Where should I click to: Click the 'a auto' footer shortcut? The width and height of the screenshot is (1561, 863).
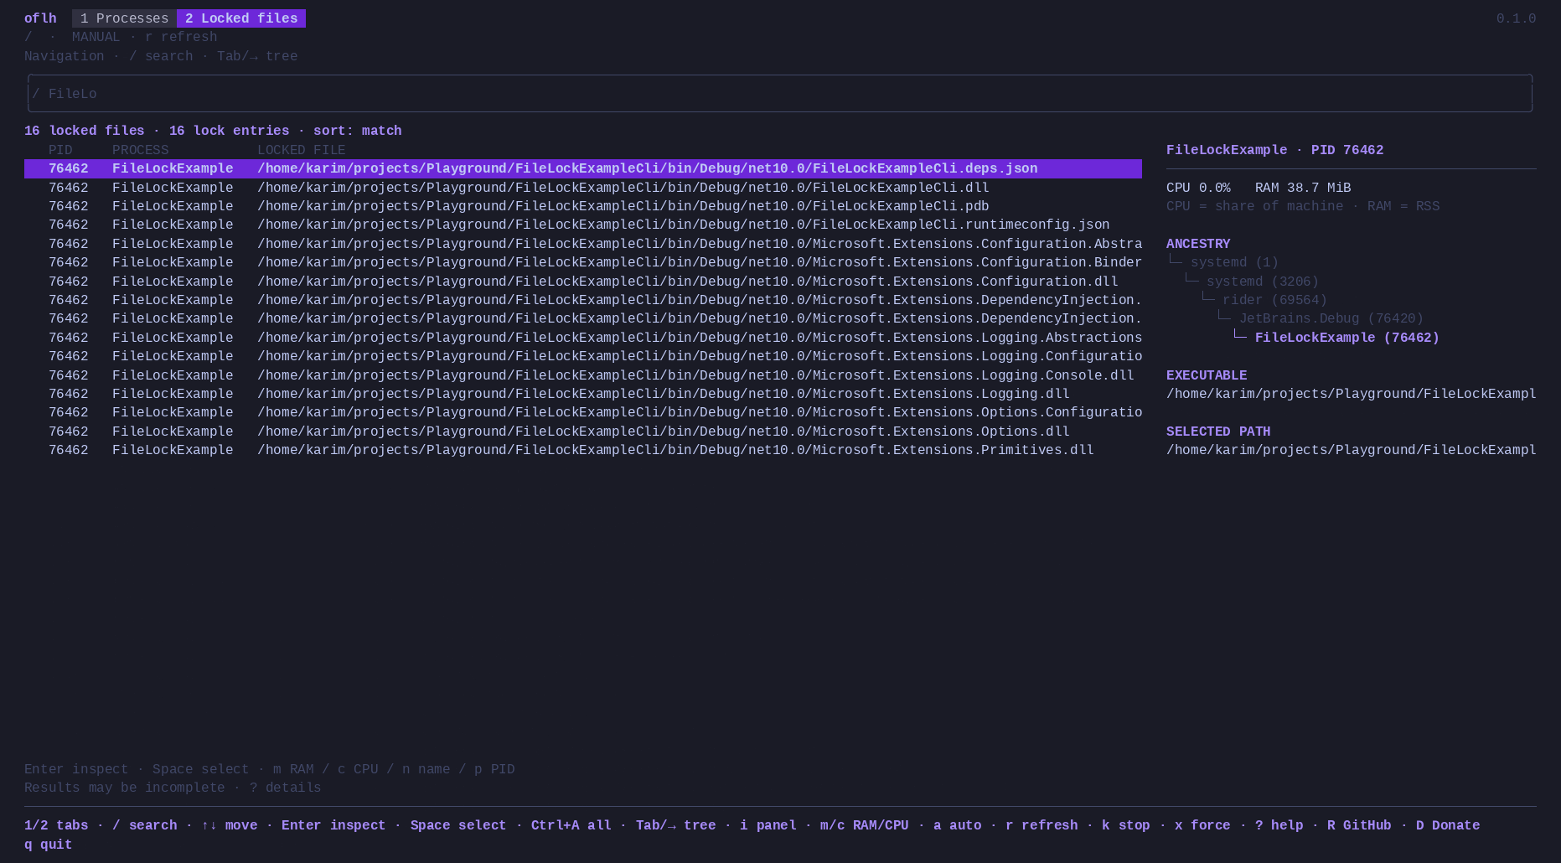tap(958, 825)
